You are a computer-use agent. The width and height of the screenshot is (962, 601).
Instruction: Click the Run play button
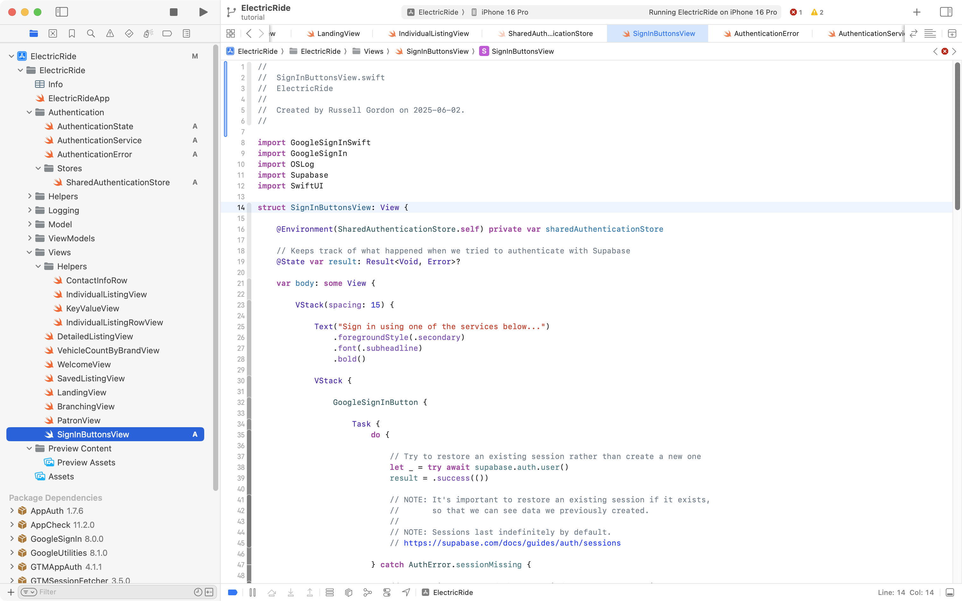pos(203,12)
